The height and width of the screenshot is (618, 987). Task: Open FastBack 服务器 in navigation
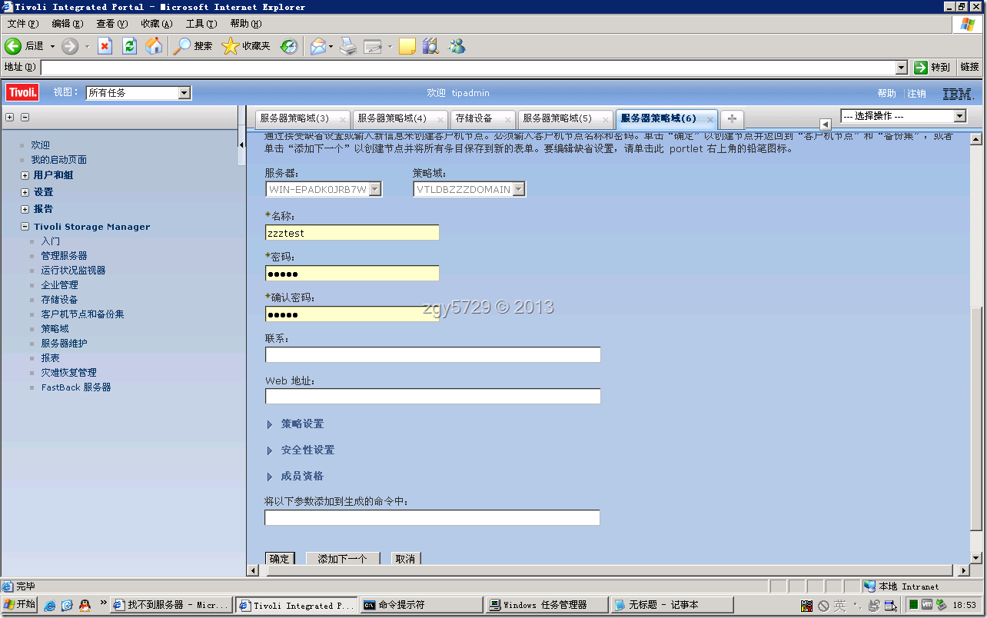coord(76,387)
